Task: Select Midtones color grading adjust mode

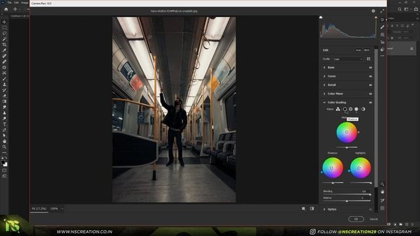Action: click(350, 109)
